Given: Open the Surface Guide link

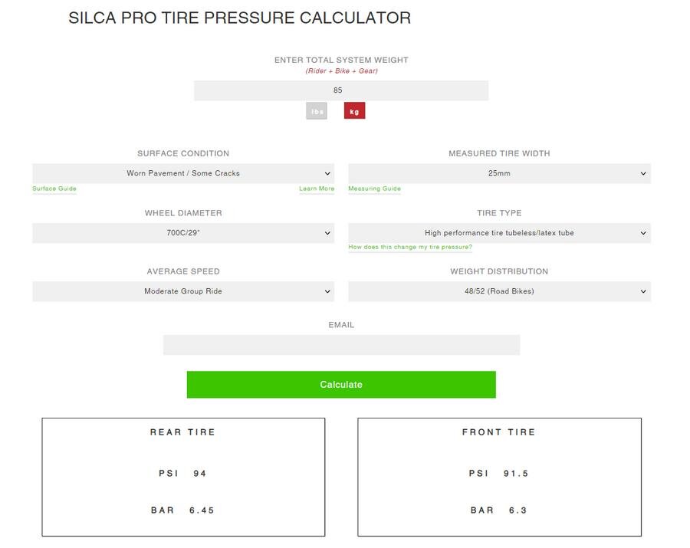Looking at the screenshot, I should pos(54,189).
